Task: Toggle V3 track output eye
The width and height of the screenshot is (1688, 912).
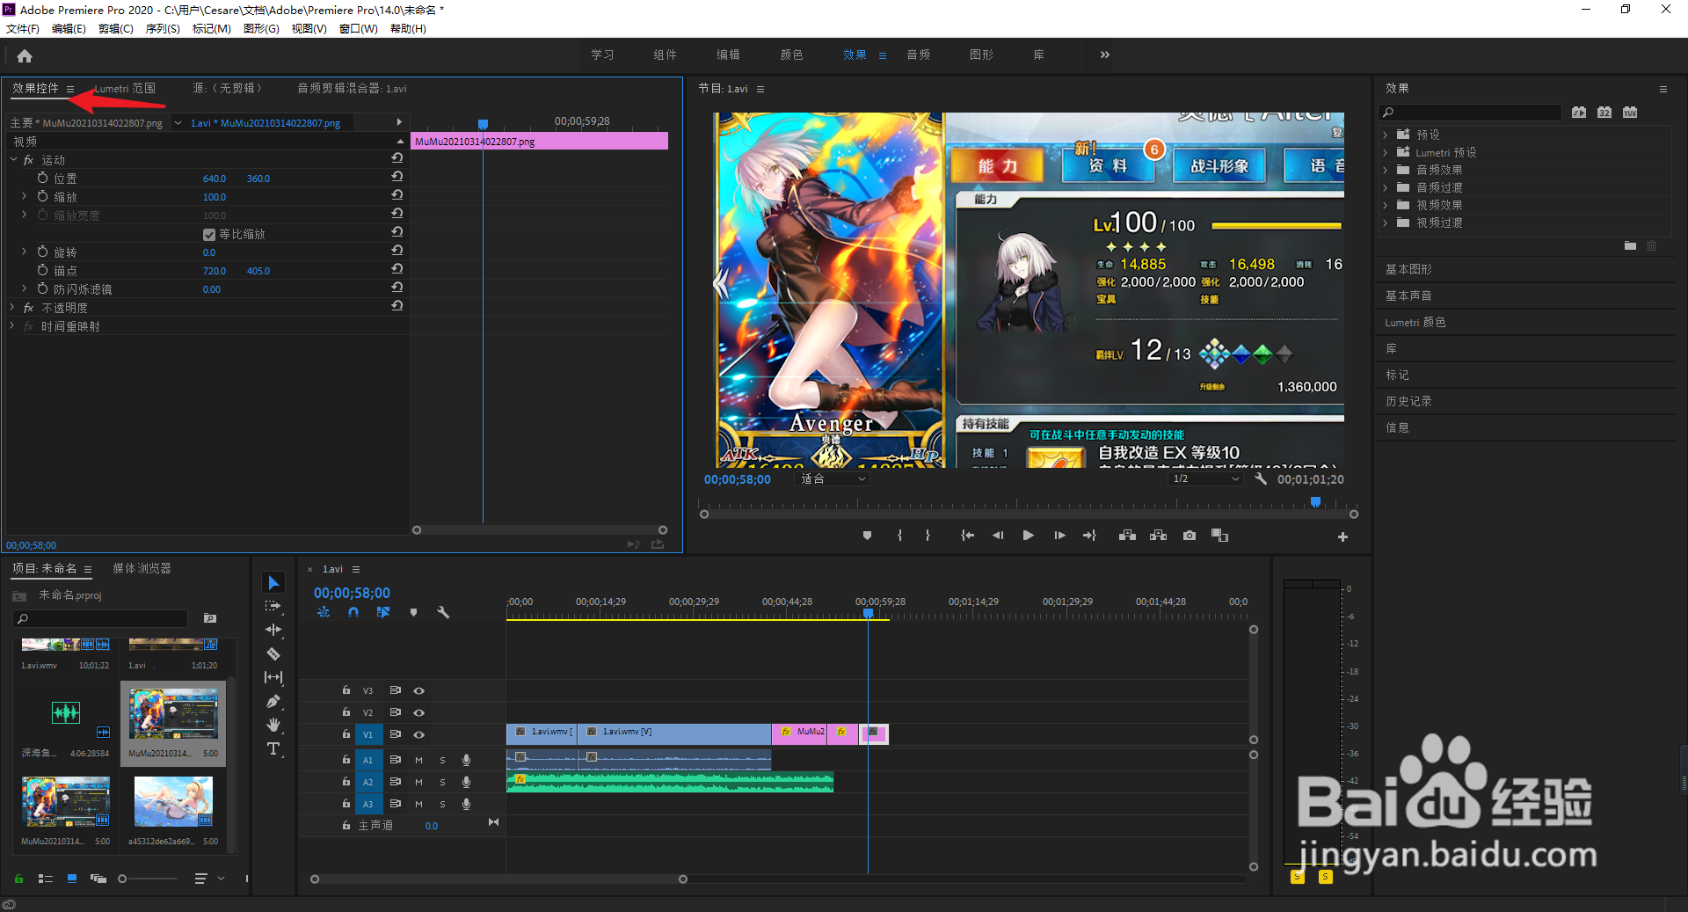Action: point(419,690)
